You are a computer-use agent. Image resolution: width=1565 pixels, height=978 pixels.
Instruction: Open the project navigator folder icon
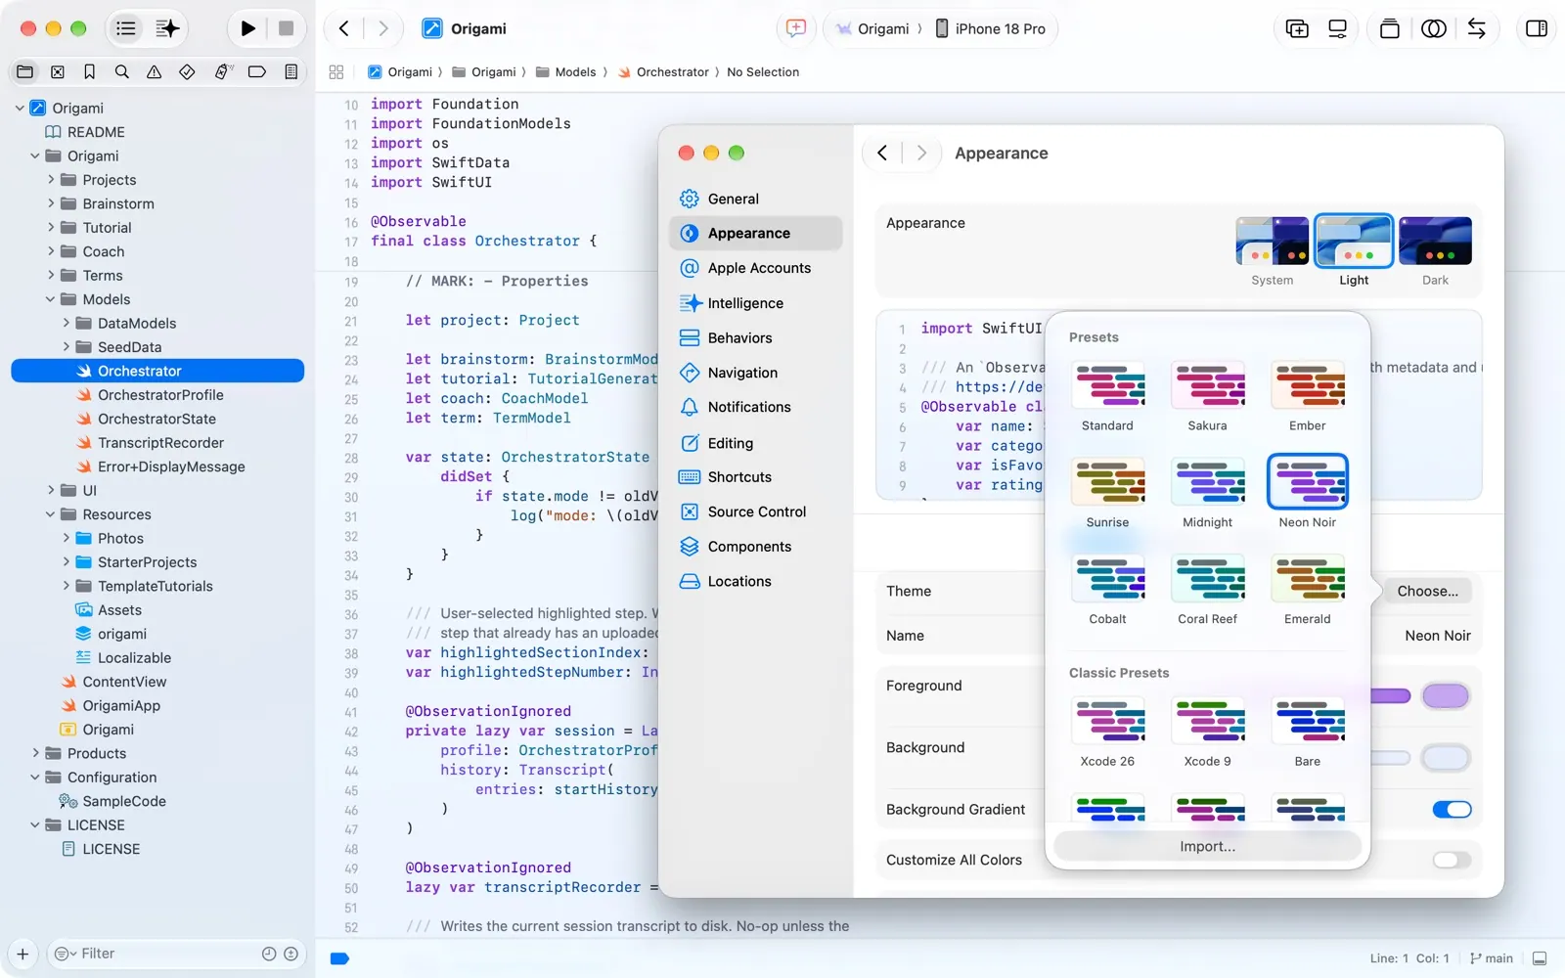(x=25, y=71)
